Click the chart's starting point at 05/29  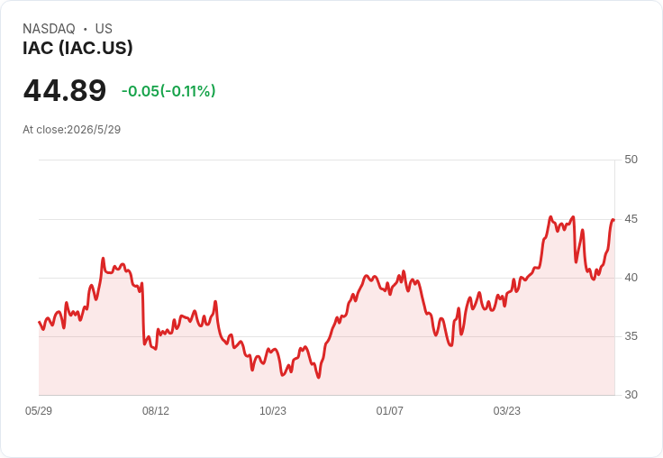[40, 322]
